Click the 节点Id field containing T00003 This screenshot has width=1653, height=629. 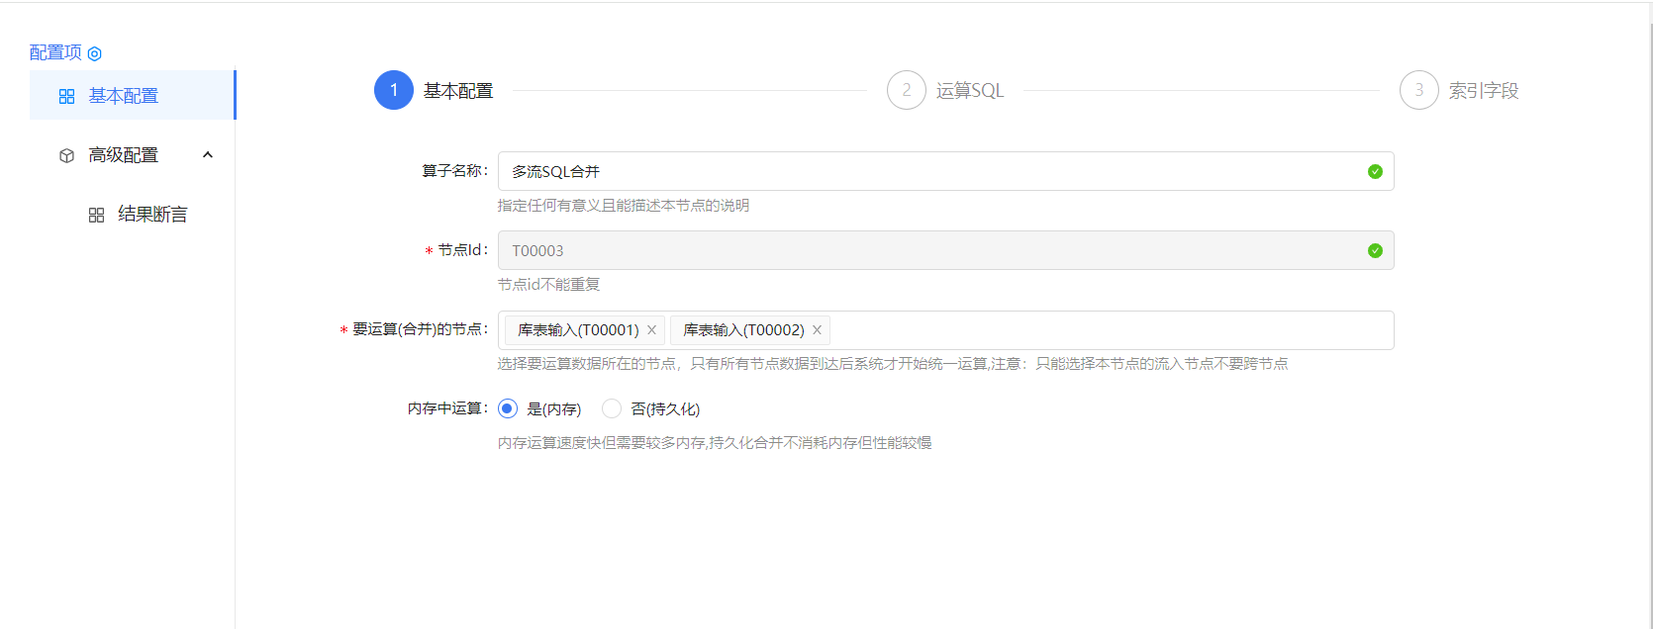coord(930,250)
